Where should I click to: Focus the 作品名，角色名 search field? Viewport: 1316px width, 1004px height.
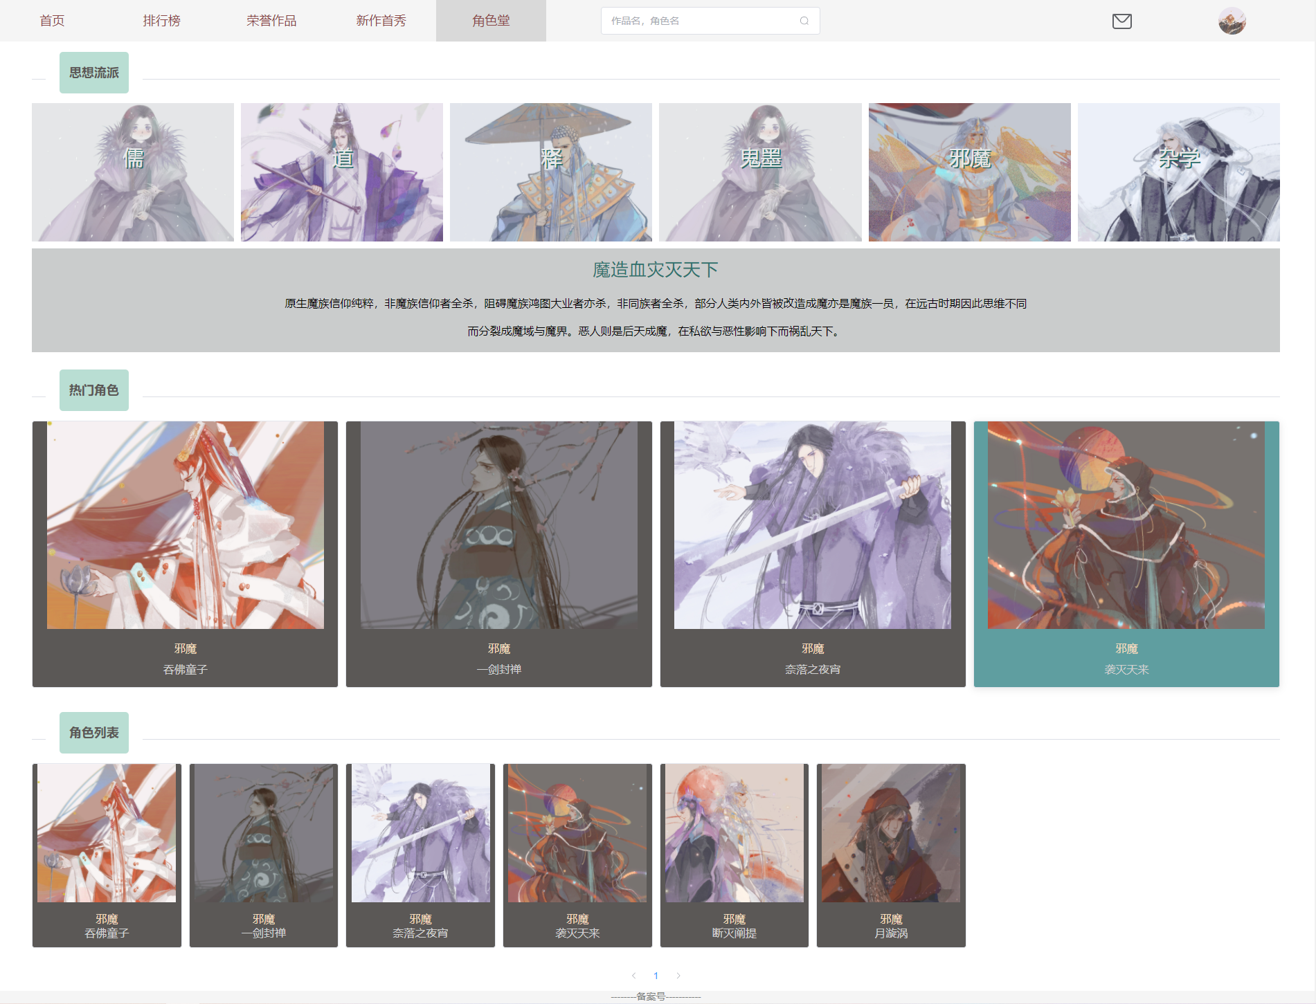click(710, 21)
